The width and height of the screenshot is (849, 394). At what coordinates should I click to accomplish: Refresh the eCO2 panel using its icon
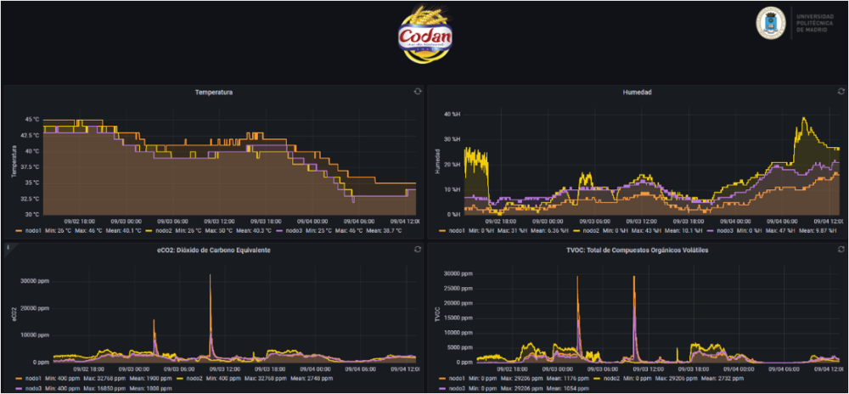coord(417,250)
